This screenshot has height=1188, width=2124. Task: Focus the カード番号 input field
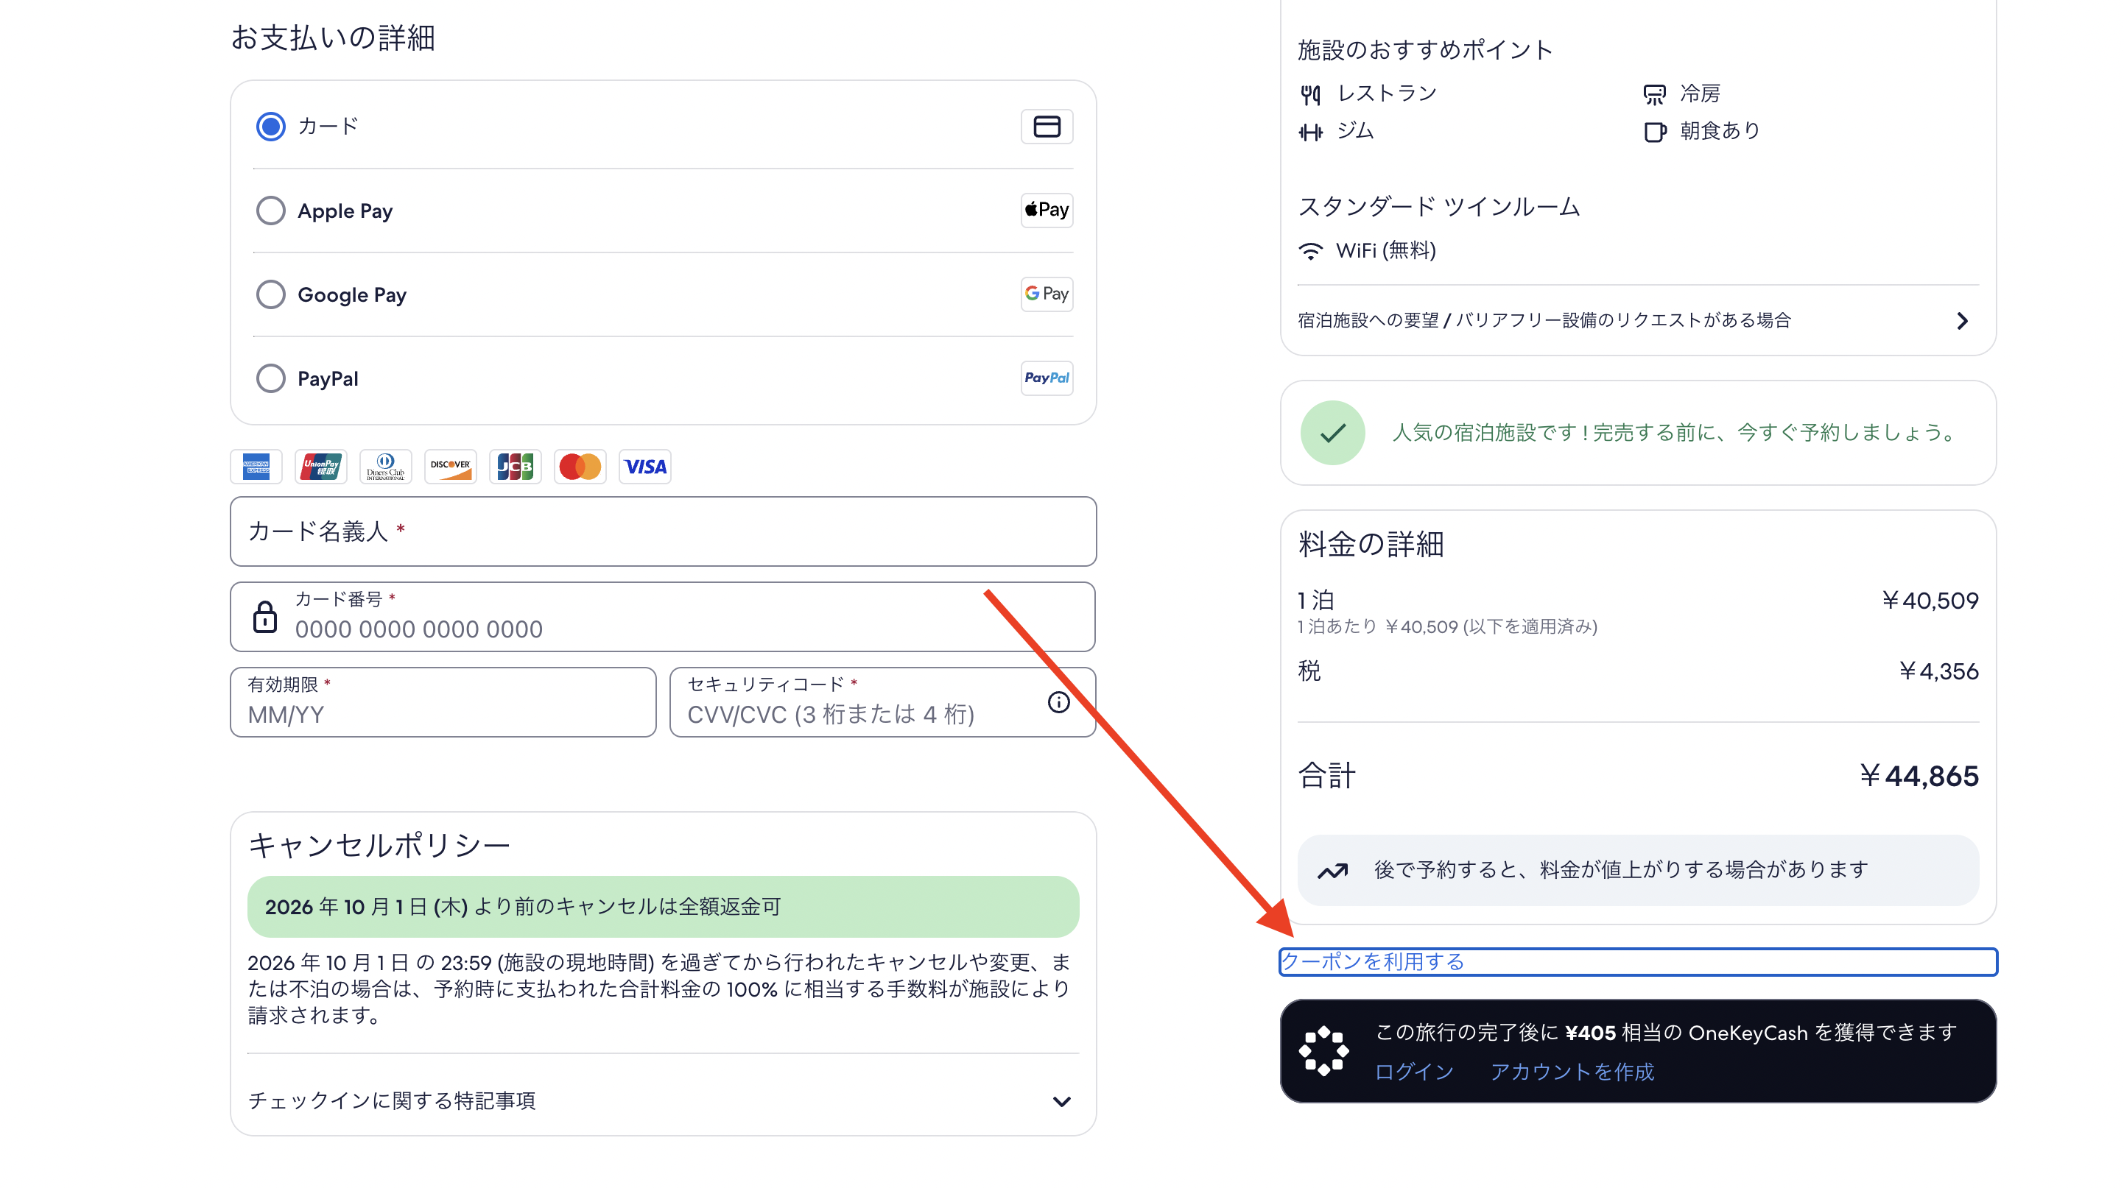click(663, 617)
